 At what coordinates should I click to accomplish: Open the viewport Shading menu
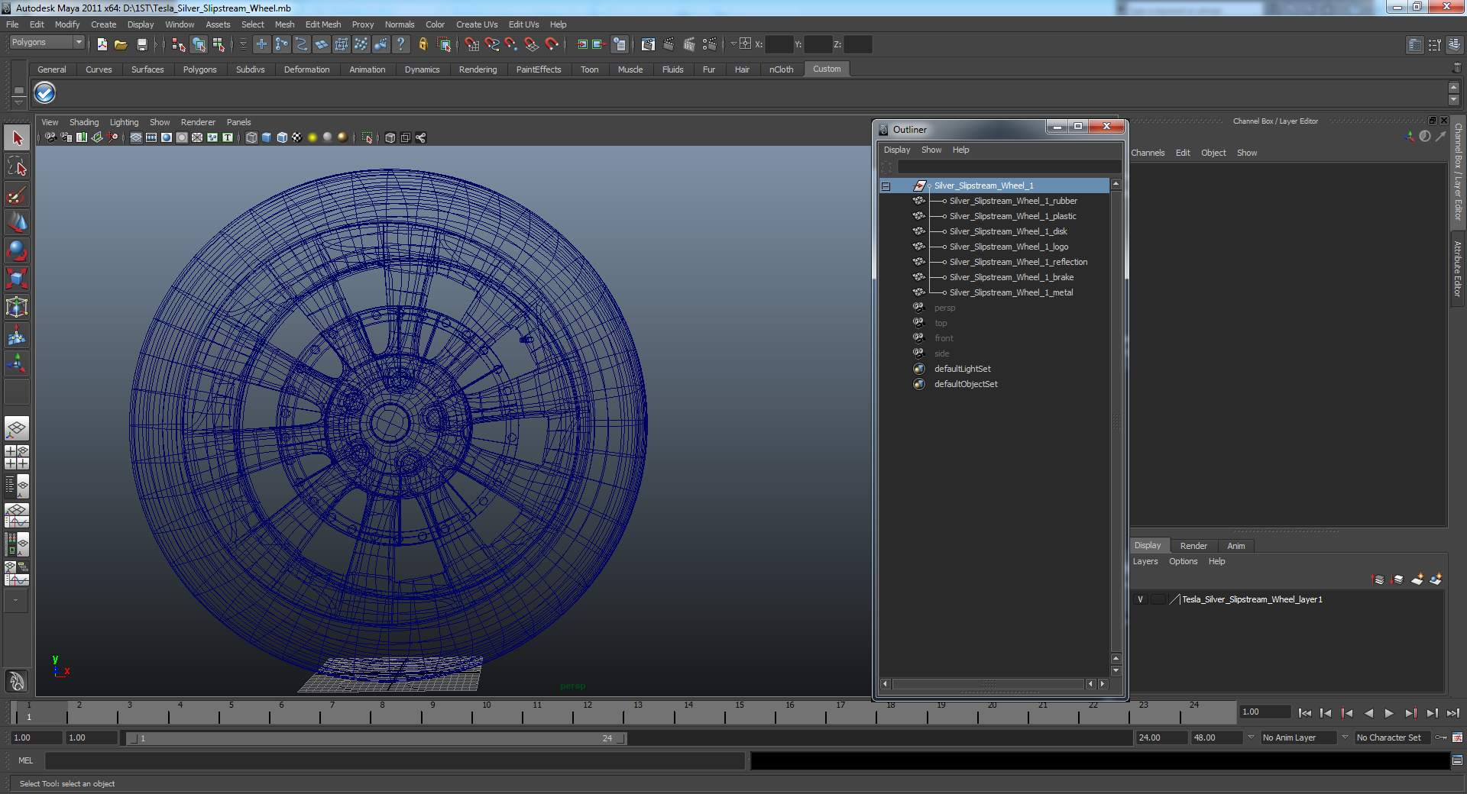(x=84, y=122)
